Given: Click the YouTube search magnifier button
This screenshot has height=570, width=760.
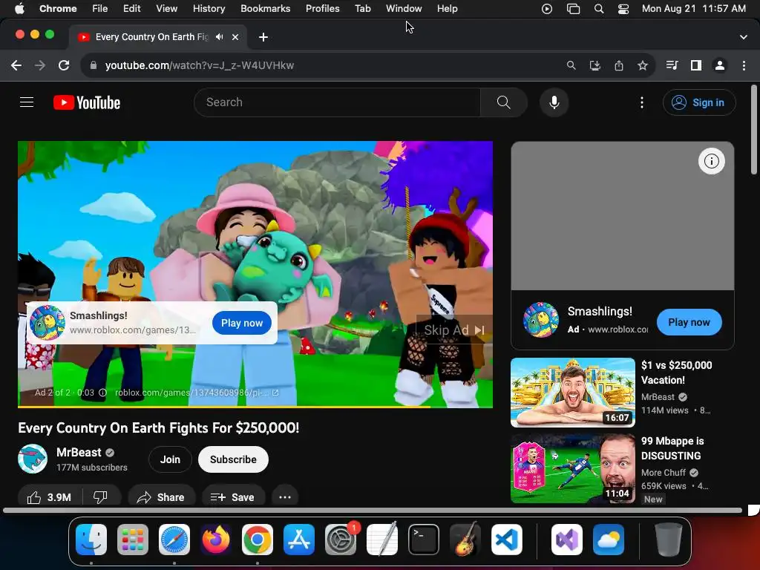Looking at the screenshot, I should pos(504,102).
